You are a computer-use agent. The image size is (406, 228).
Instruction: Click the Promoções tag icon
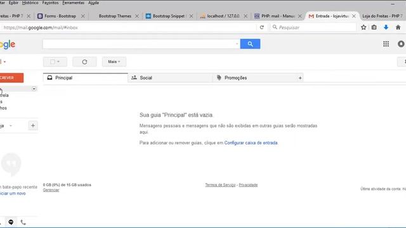pos(219,77)
